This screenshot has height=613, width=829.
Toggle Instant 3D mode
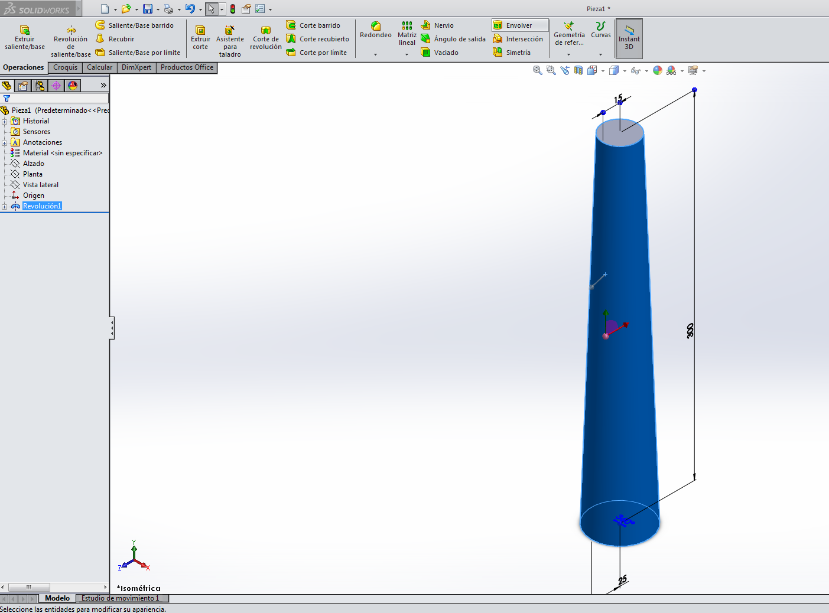(629, 38)
